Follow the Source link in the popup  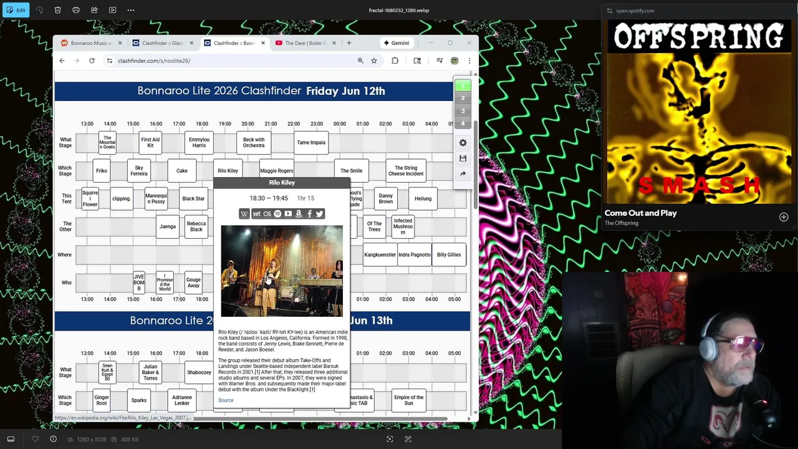click(x=226, y=400)
